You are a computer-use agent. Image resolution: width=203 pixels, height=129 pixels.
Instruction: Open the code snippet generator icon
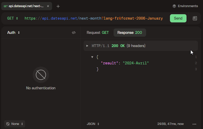74,33
